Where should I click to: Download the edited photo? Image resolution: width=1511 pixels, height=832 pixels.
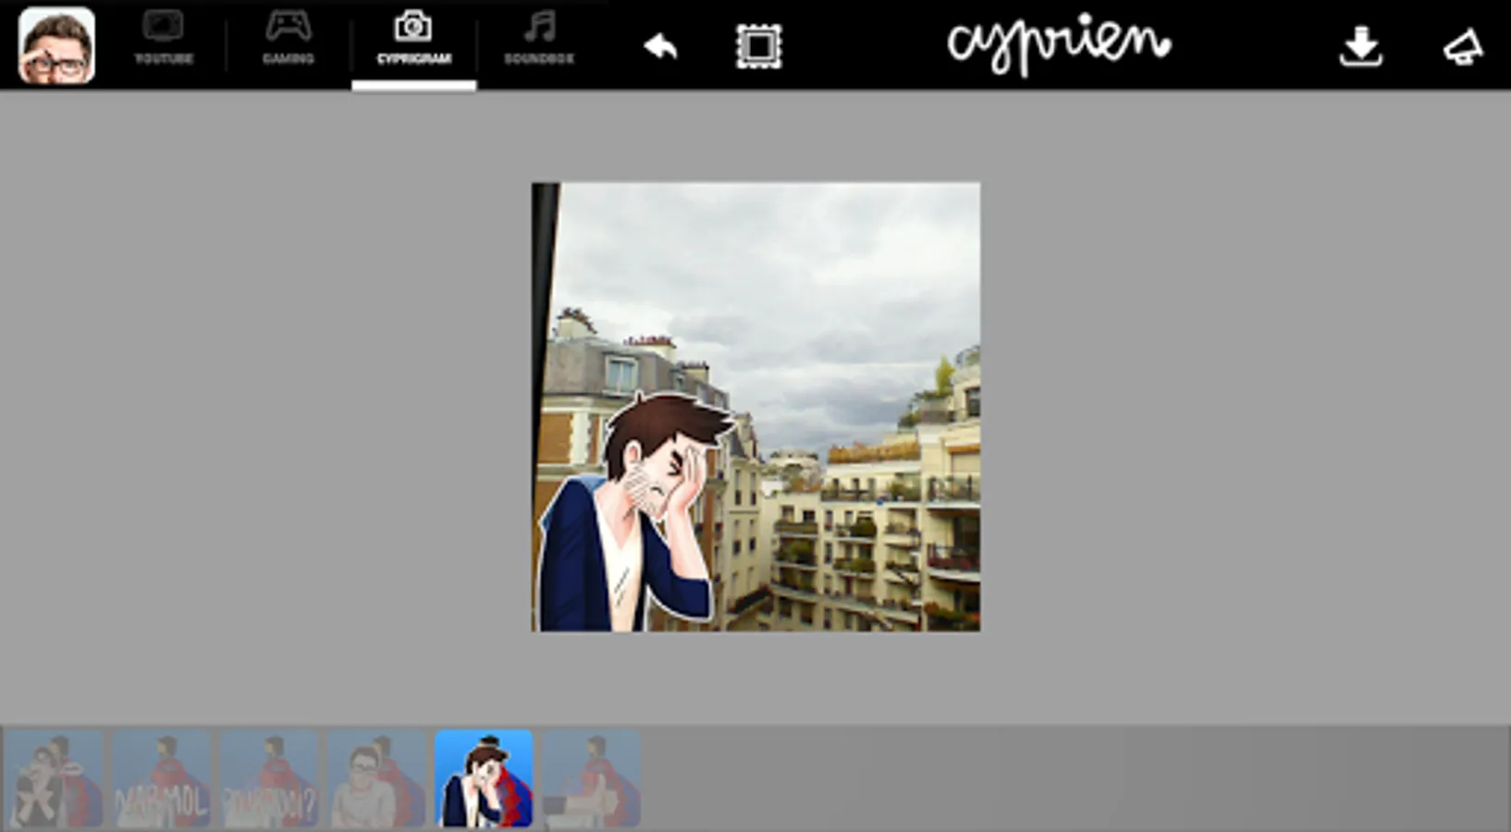click(x=1361, y=46)
